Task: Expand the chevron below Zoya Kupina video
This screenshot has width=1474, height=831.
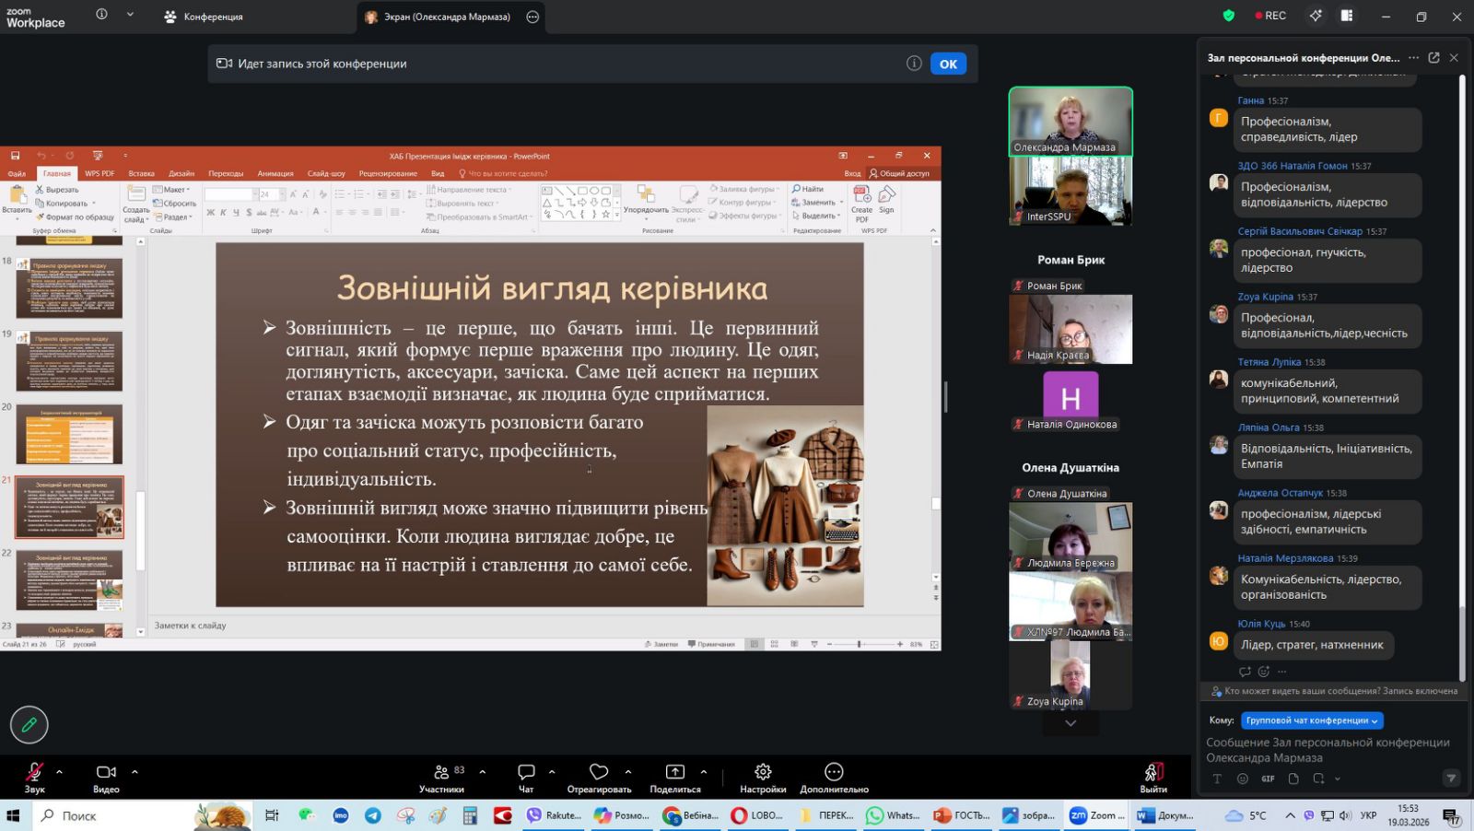Action: pos(1070,723)
